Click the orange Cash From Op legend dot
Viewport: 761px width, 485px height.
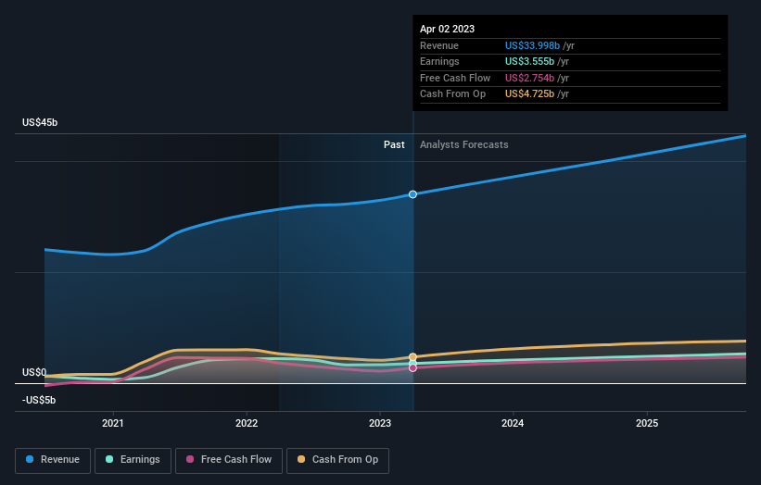[301, 459]
